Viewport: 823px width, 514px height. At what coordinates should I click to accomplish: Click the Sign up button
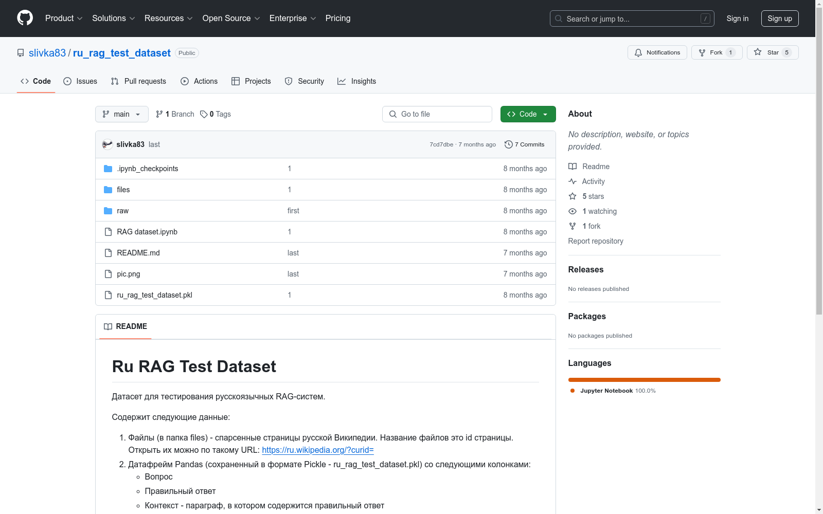[780, 19]
